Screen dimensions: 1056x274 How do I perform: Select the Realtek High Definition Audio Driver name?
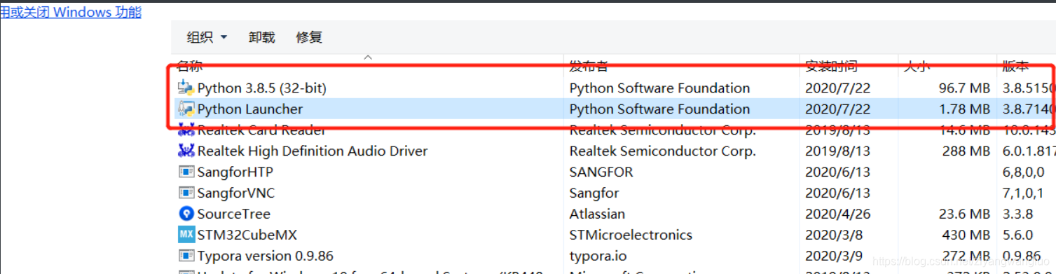coord(313,151)
